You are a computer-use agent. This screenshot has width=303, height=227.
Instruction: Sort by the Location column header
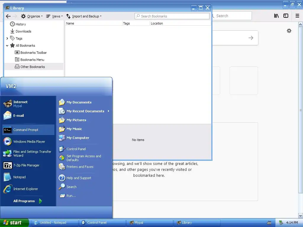pos(180,23)
